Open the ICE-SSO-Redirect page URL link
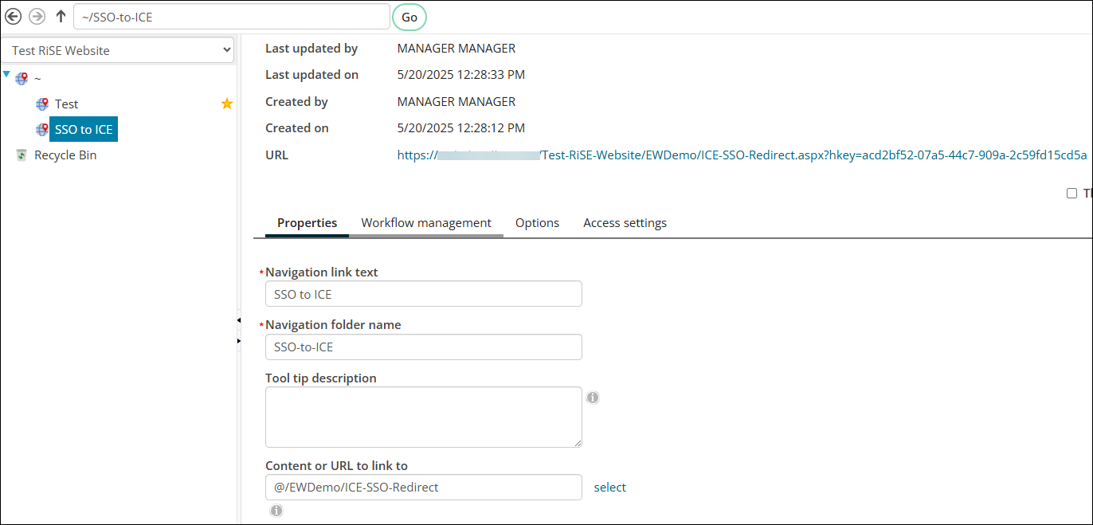This screenshot has height=525, width=1093. 741,155
